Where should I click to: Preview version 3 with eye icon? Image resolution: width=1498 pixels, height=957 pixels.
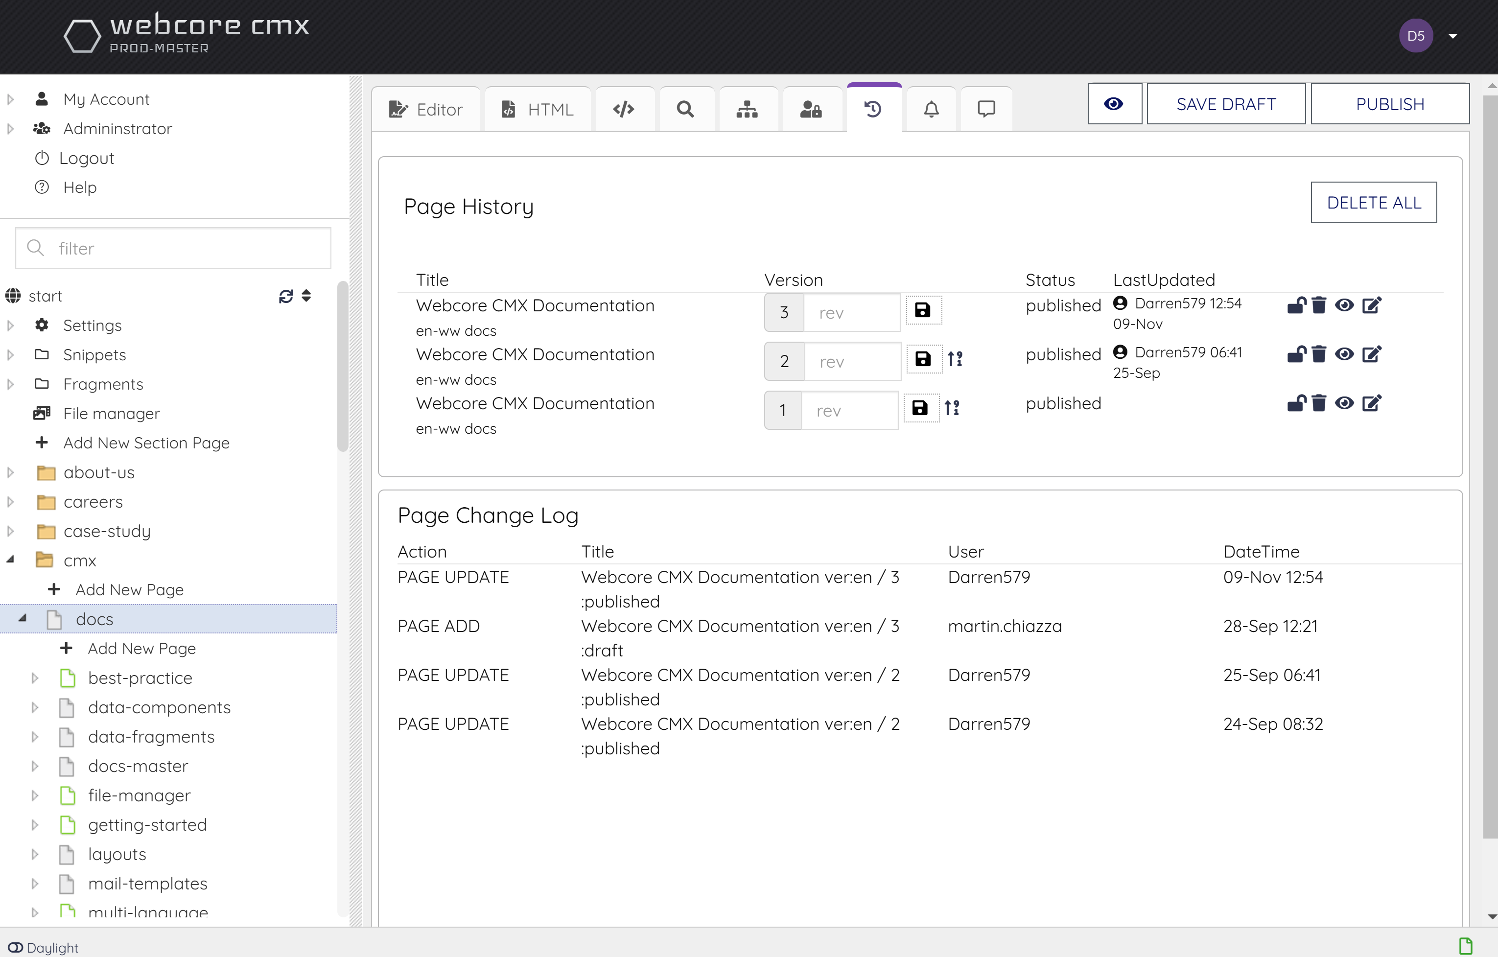pos(1344,305)
